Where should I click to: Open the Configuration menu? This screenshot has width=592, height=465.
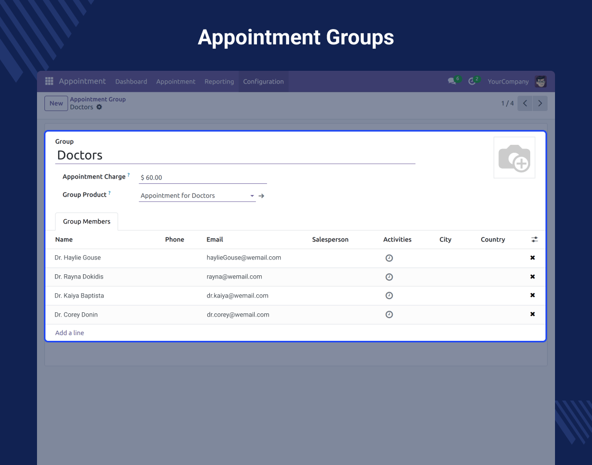263,81
